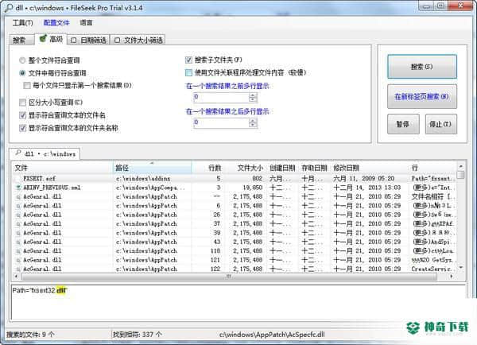Click AcGenral.dll icon in line 39 row
This screenshot has width=477, height=345.
click(x=18, y=233)
